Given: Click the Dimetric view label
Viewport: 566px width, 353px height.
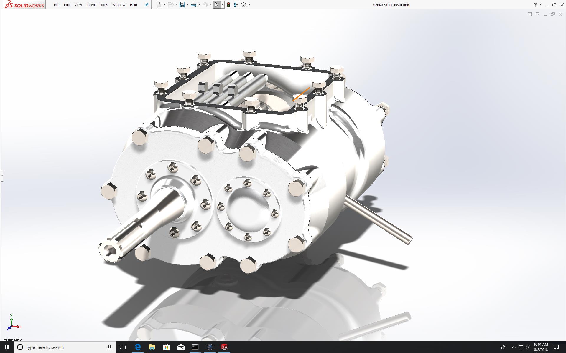Looking at the screenshot, I should tap(13, 340).
